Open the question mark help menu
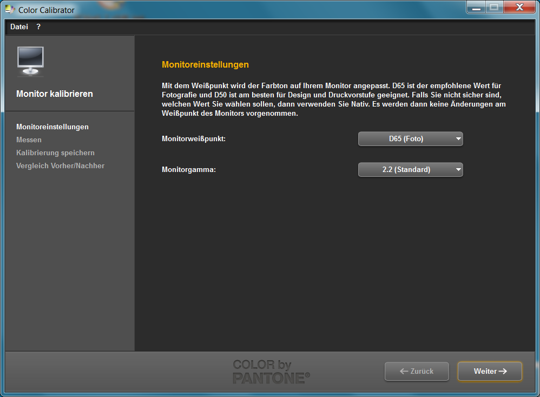 pos(38,27)
